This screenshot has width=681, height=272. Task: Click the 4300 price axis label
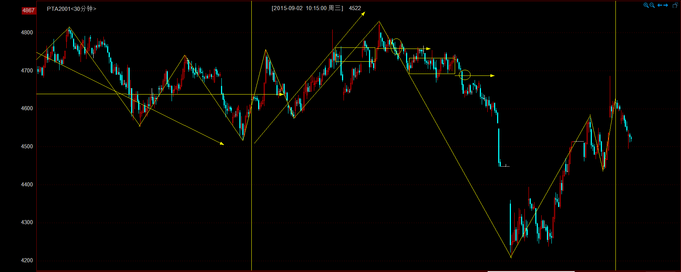27,222
